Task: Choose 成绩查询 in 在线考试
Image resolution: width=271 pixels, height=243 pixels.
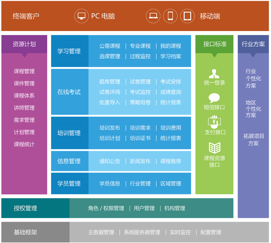Action: 170,92
